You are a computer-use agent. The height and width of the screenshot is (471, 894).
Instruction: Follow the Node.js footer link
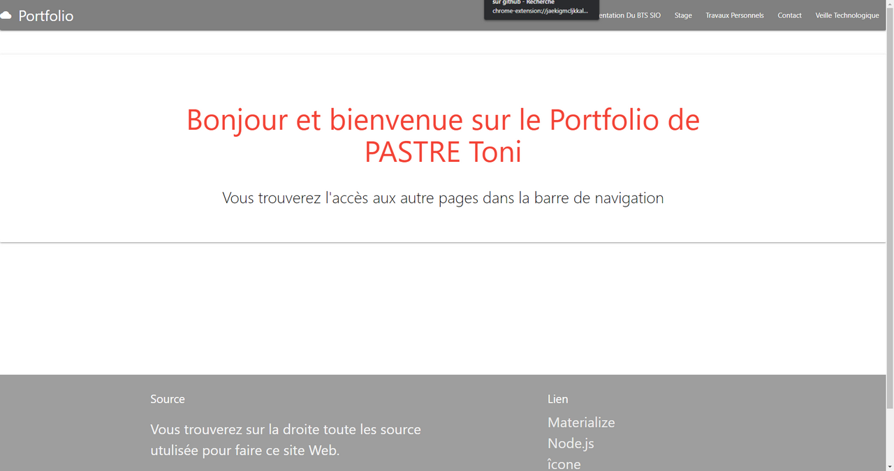tap(571, 443)
